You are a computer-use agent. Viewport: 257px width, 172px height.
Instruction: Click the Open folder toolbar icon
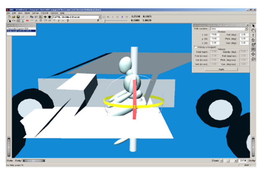click(14, 17)
